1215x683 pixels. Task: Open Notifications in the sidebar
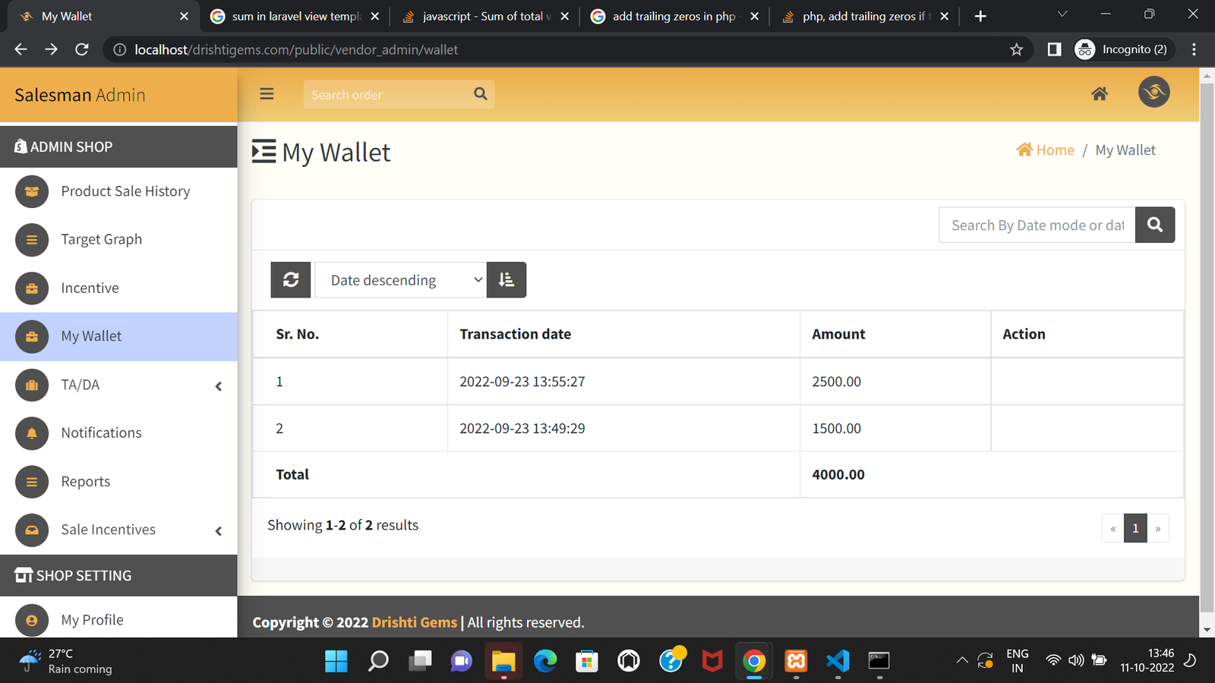tap(101, 433)
